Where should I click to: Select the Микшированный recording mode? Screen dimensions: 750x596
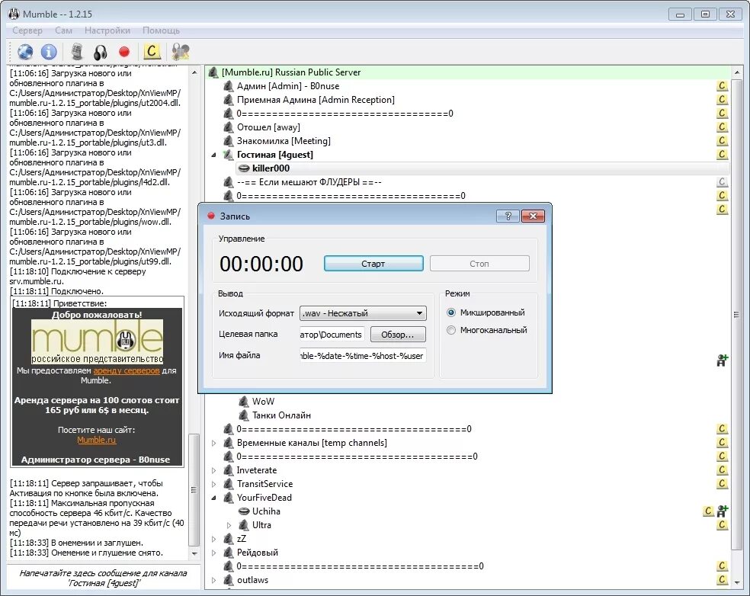(x=451, y=312)
